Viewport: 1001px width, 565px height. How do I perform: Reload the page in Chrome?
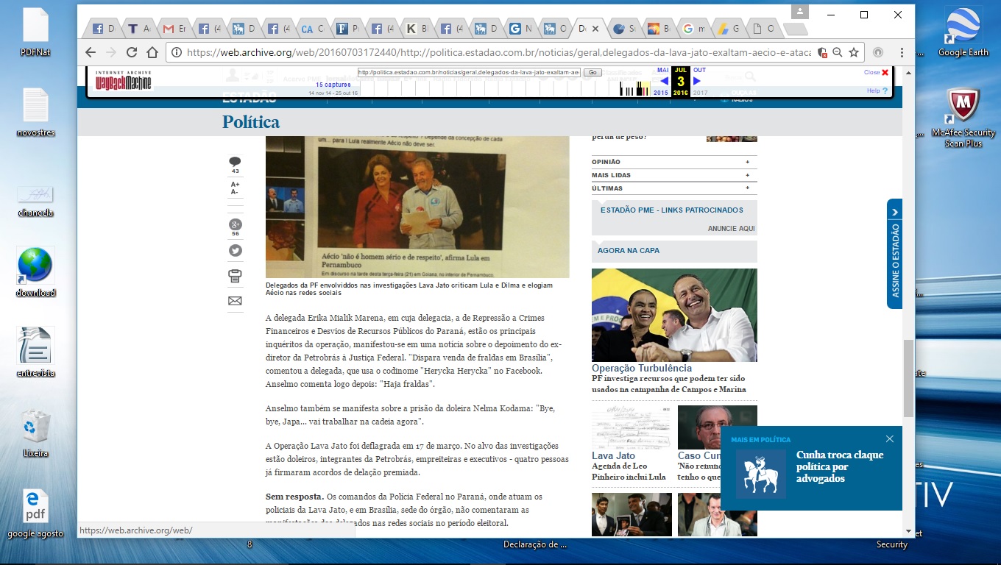[132, 52]
